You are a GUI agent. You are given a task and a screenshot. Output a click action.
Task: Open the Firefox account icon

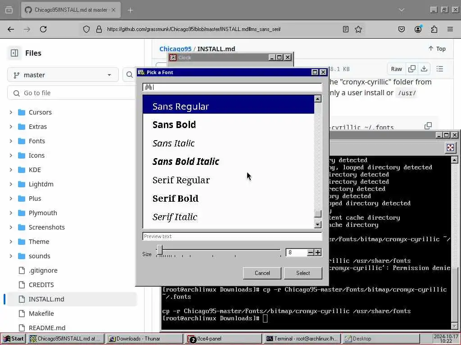pyautogui.click(x=418, y=29)
